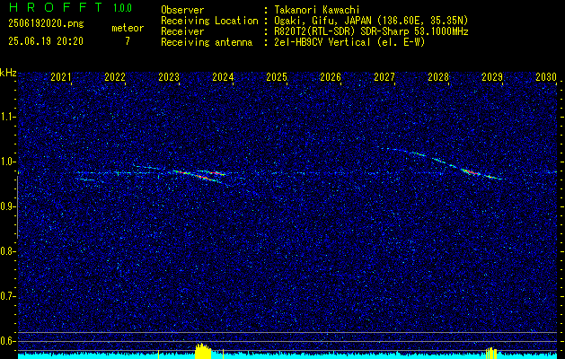The width and height of the screenshot is (565, 359).
Task: Click the red echo hotspot near 2028-2029
Action: click(x=471, y=172)
